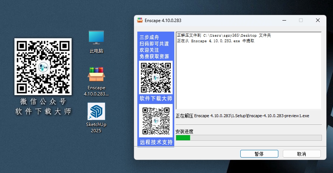Click the WinRAR icon in the dialog title bar
333x173 pixels.
pos(140,20)
